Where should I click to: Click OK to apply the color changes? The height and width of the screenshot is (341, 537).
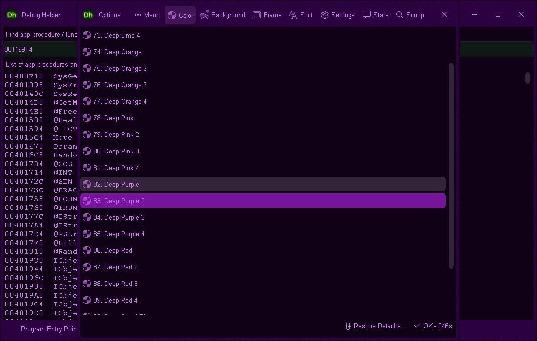click(433, 326)
